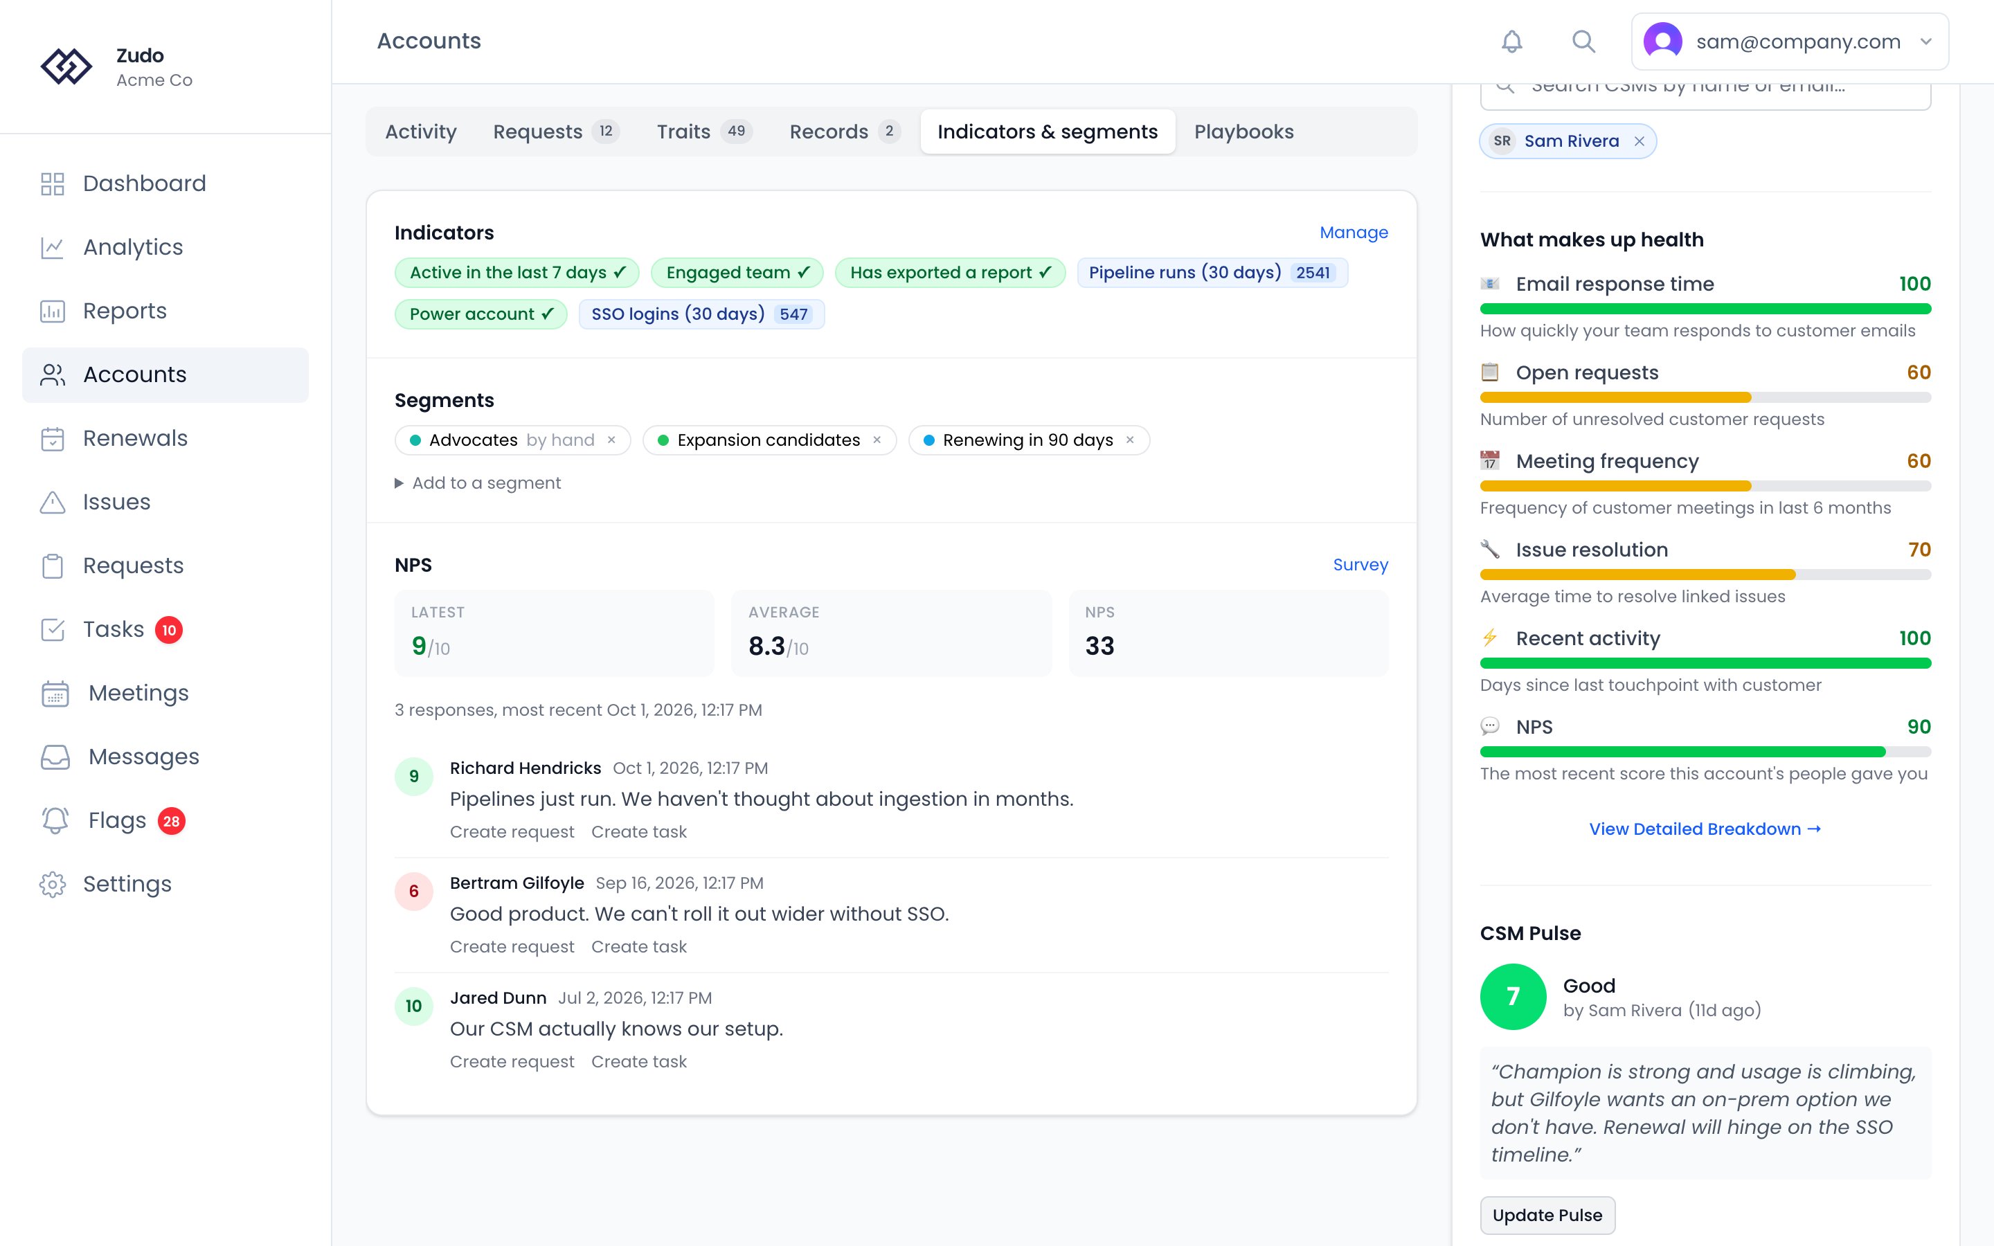Go to Analytics in sidebar

pyautogui.click(x=165, y=247)
